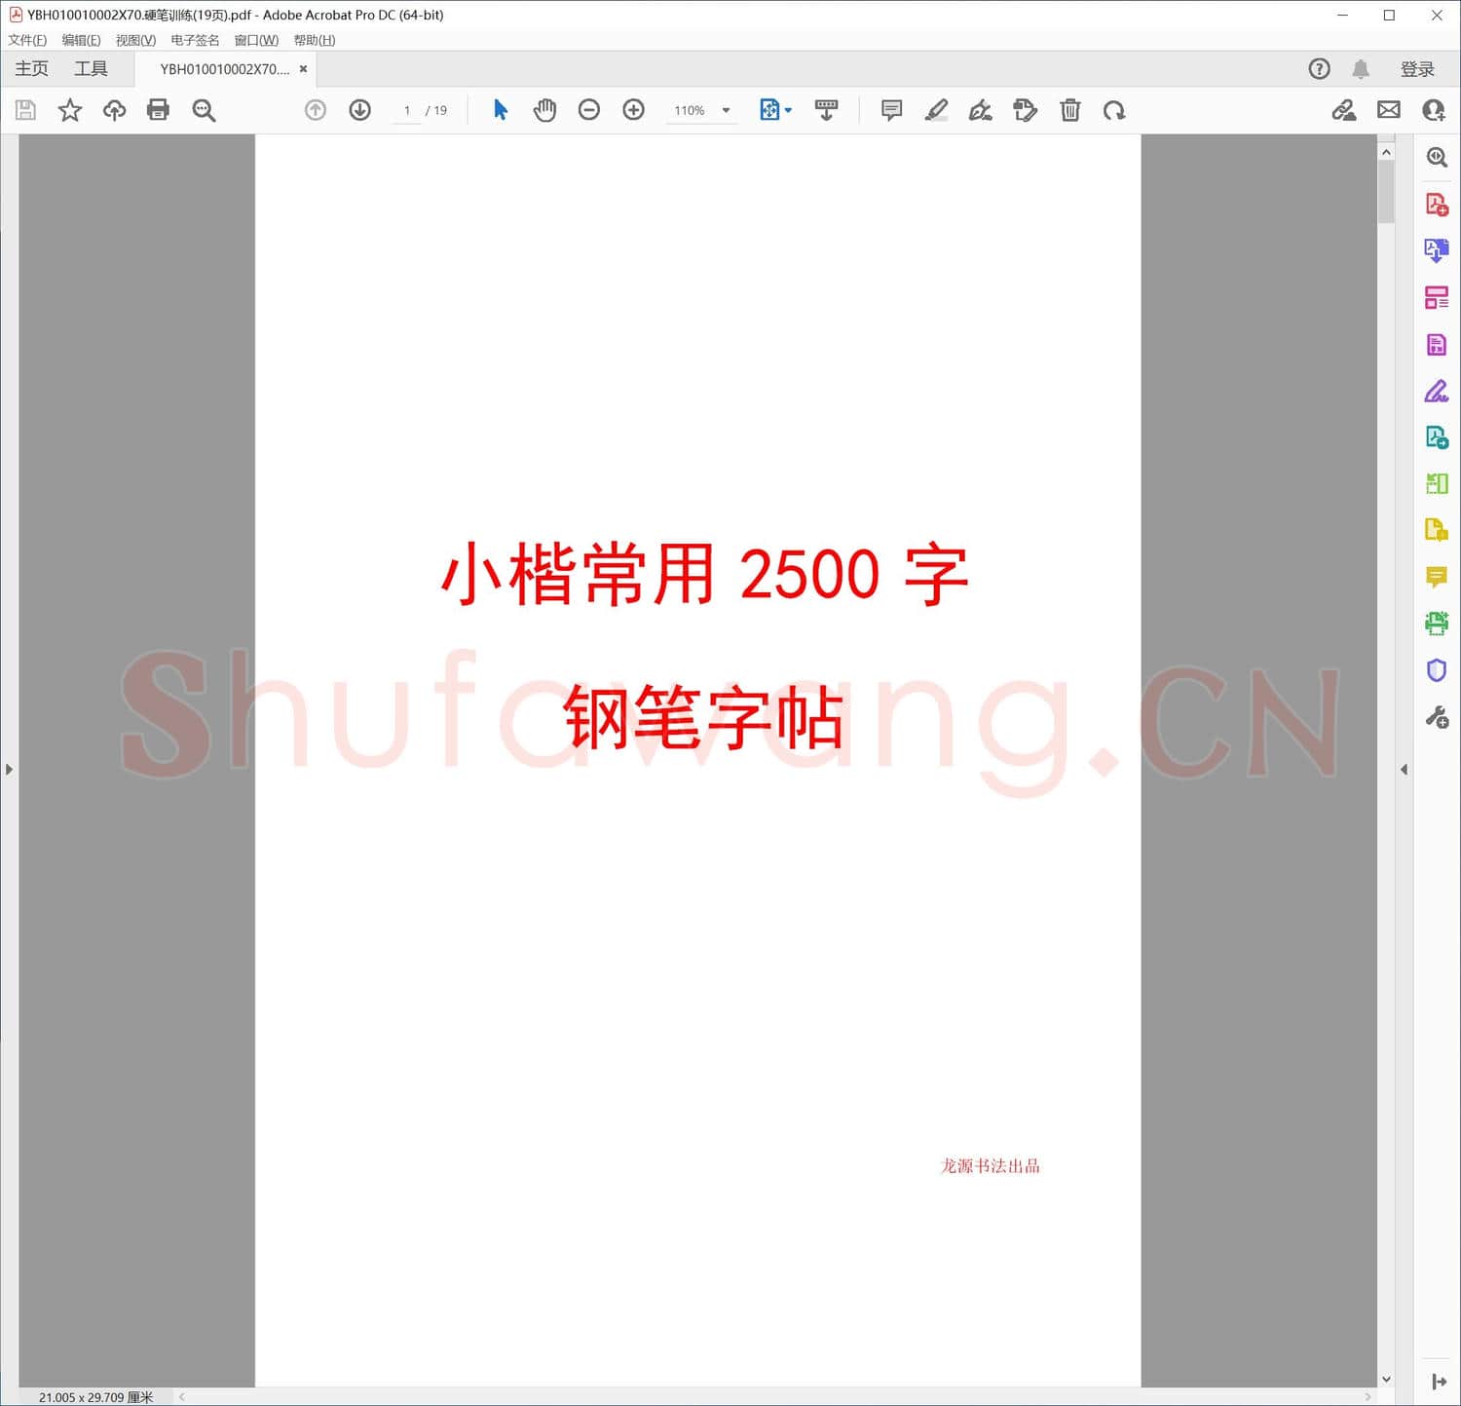The width and height of the screenshot is (1461, 1406).
Task: Select the highlight text pen tool
Action: tap(936, 110)
